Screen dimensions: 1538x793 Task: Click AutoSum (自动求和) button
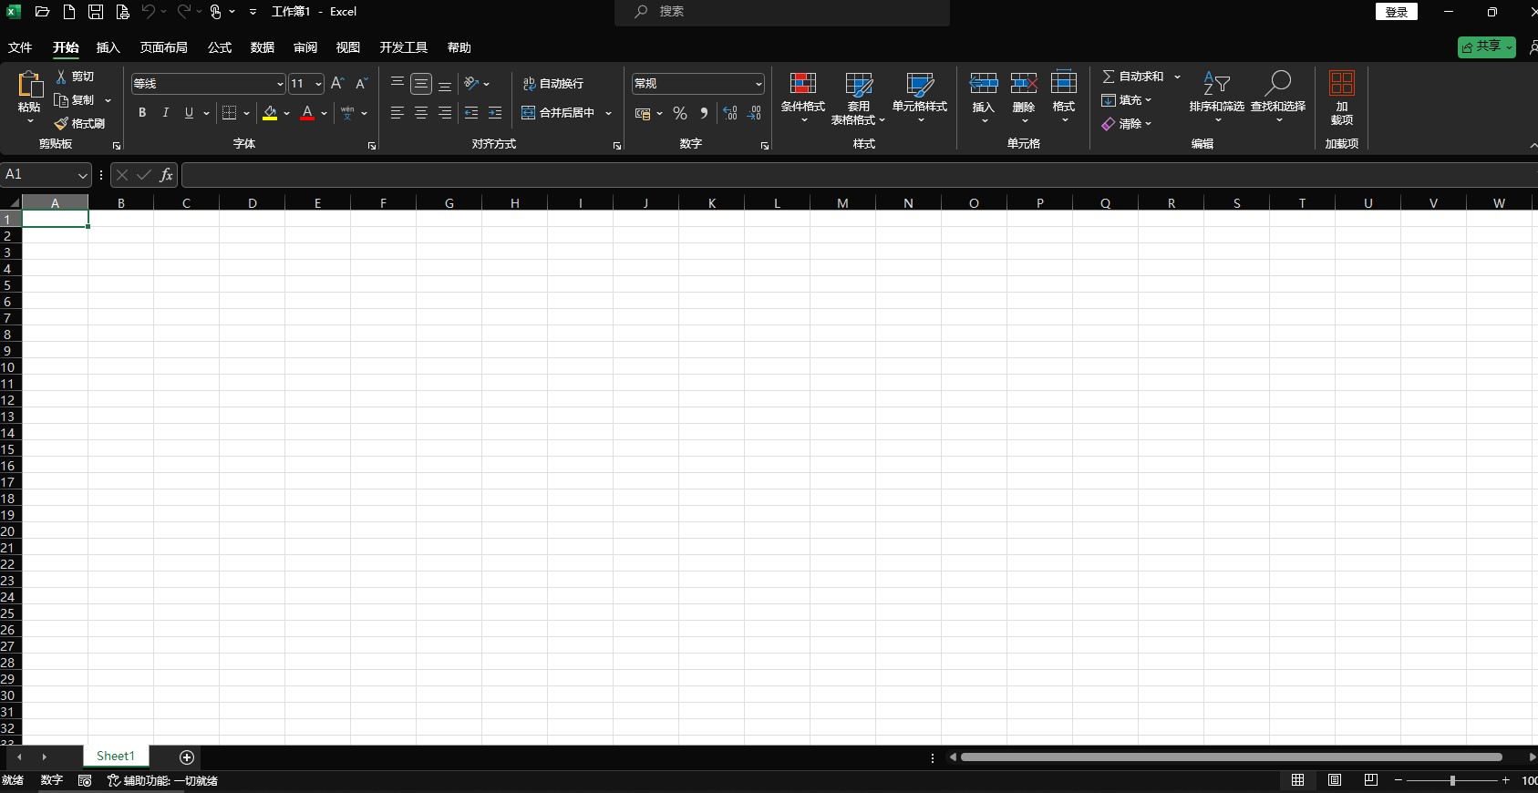coord(1133,77)
